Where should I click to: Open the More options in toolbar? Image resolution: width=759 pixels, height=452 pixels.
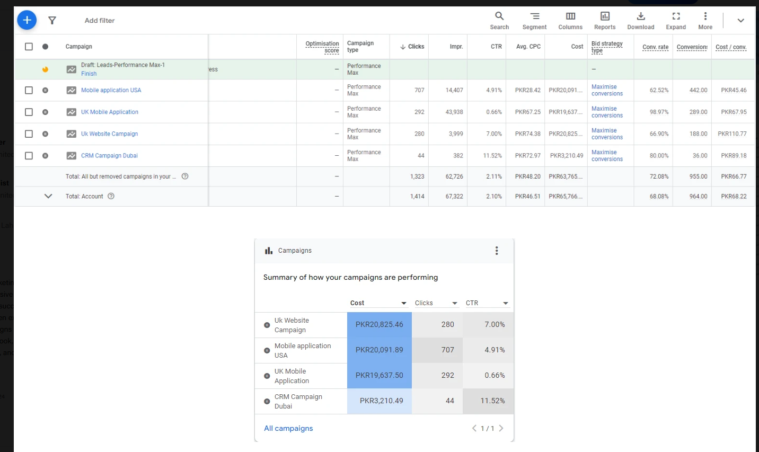pos(705,21)
